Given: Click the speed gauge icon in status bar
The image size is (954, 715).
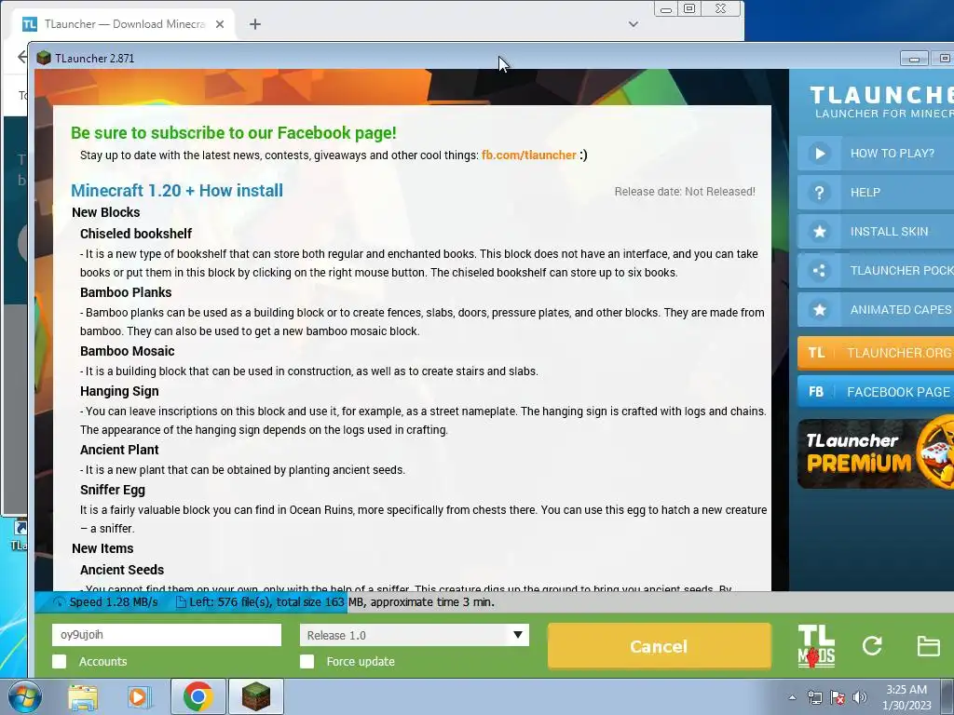Looking at the screenshot, I should coord(59,602).
